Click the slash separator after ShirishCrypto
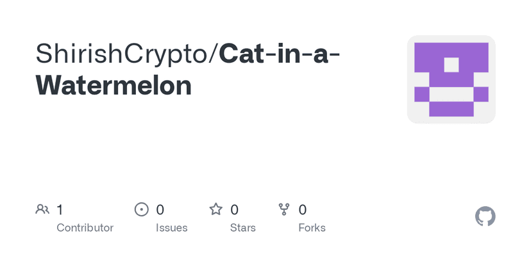 (x=215, y=54)
